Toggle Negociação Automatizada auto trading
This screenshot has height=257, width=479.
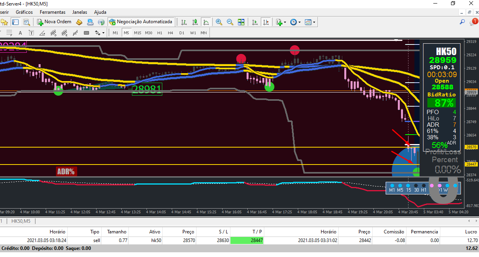141,22
